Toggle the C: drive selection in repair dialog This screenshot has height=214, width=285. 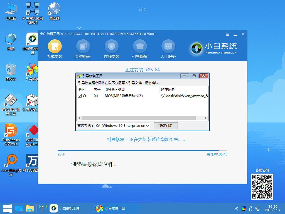click(x=79, y=96)
